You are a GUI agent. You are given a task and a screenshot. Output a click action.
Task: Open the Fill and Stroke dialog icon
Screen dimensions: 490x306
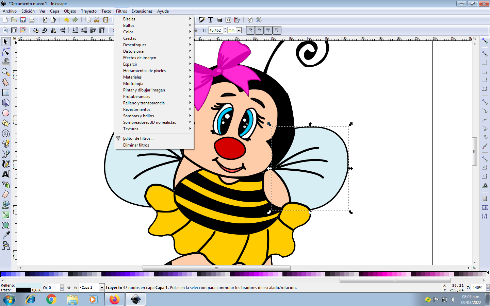point(202,20)
